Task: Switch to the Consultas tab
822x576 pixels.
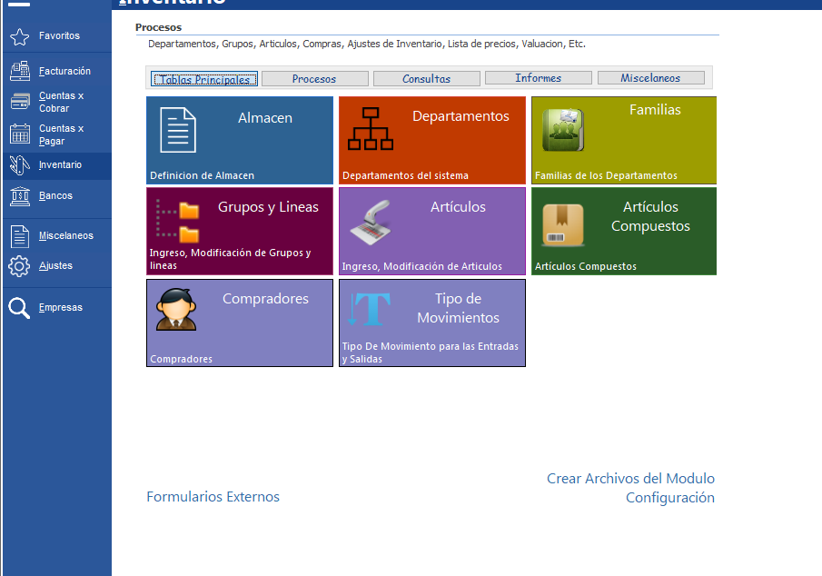Action: tap(426, 79)
